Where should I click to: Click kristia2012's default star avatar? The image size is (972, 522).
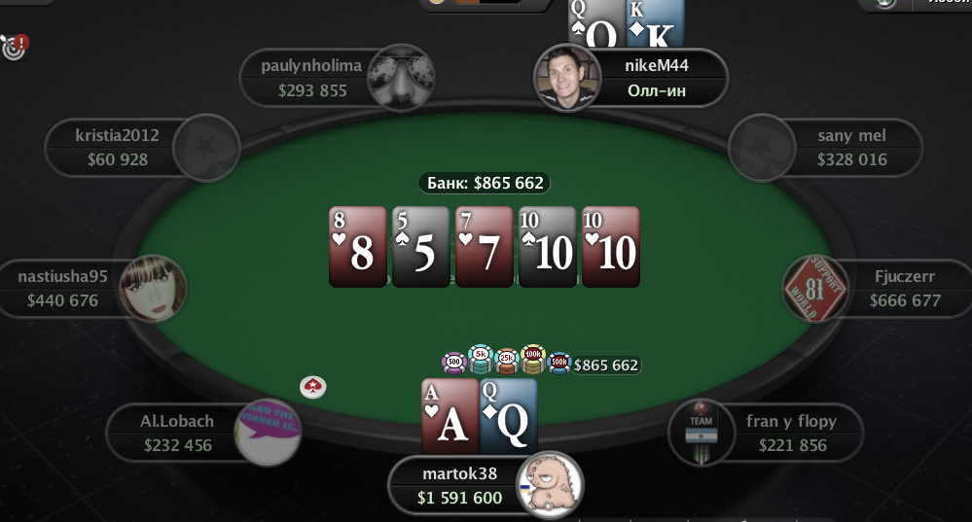[206, 148]
